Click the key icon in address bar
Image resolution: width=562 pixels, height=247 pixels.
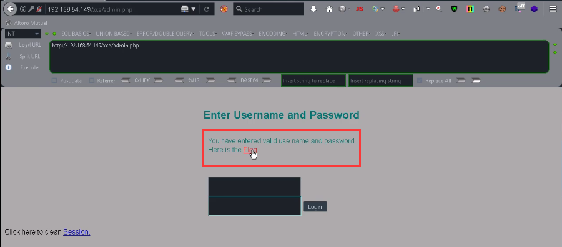31,9
